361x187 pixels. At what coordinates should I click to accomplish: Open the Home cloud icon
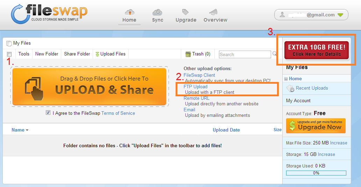(130, 12)
